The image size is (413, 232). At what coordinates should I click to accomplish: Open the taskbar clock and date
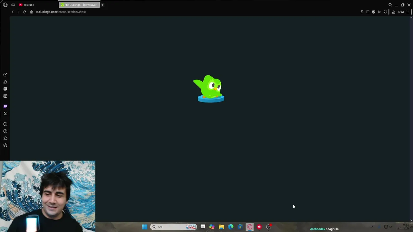[x=403, y=227]
